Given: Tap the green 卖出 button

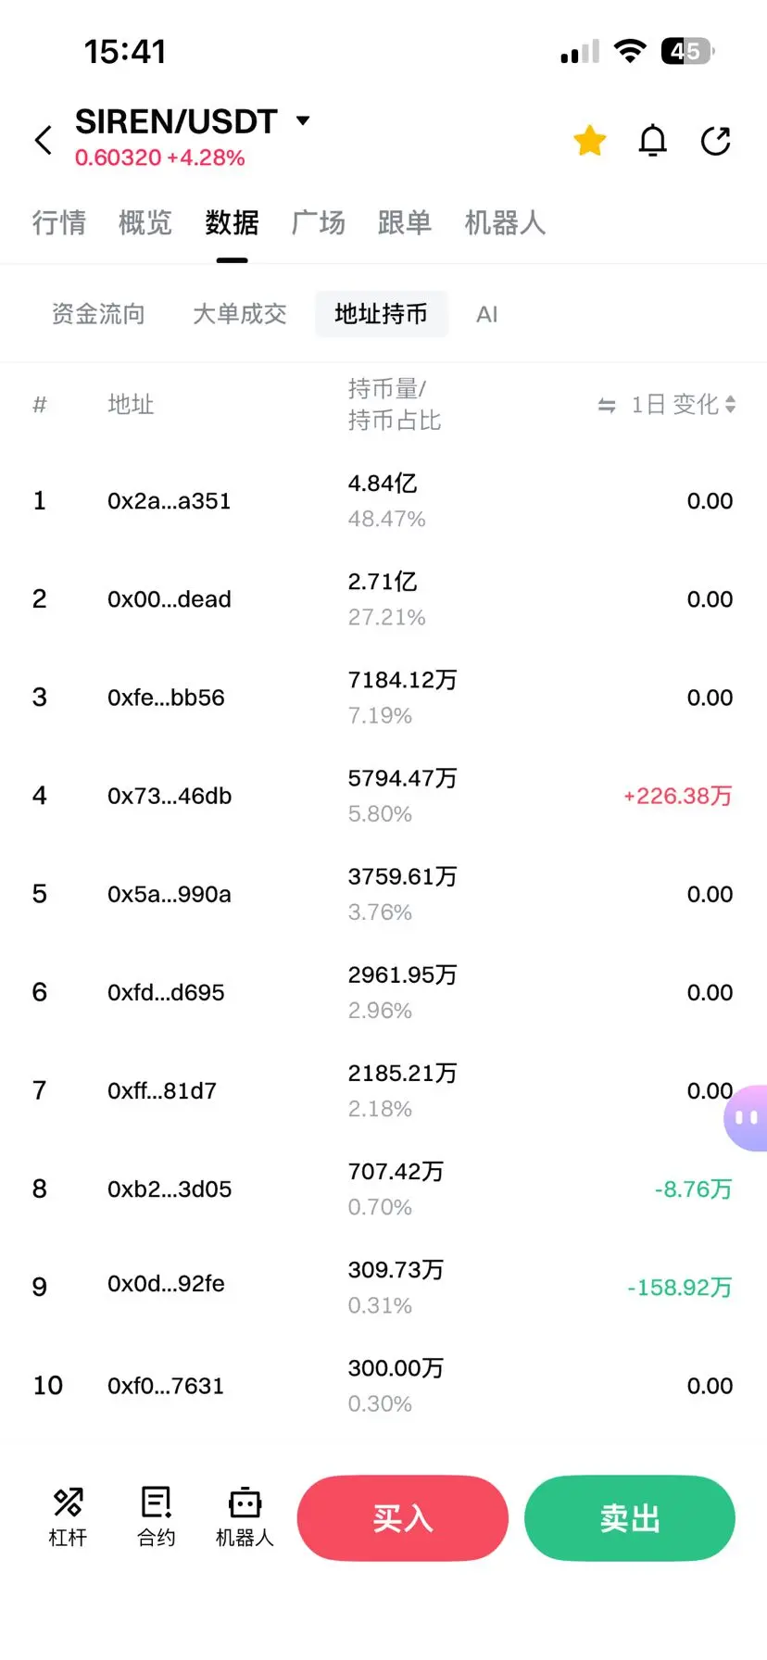Looking at the screenshot, I should coord(630,1518).
